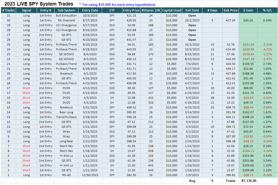Viewport: 278px width, 185px height.
Task: Click the -$420.95 loss cell
Action: 248,49
